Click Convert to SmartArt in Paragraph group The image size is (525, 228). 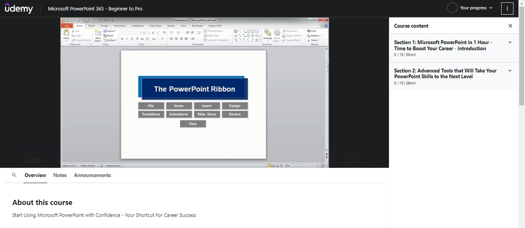(x=216, y=40)
